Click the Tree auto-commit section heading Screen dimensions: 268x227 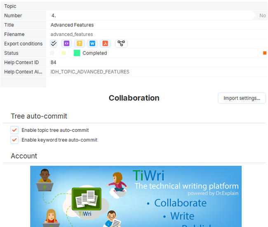(x=39, y=116)
